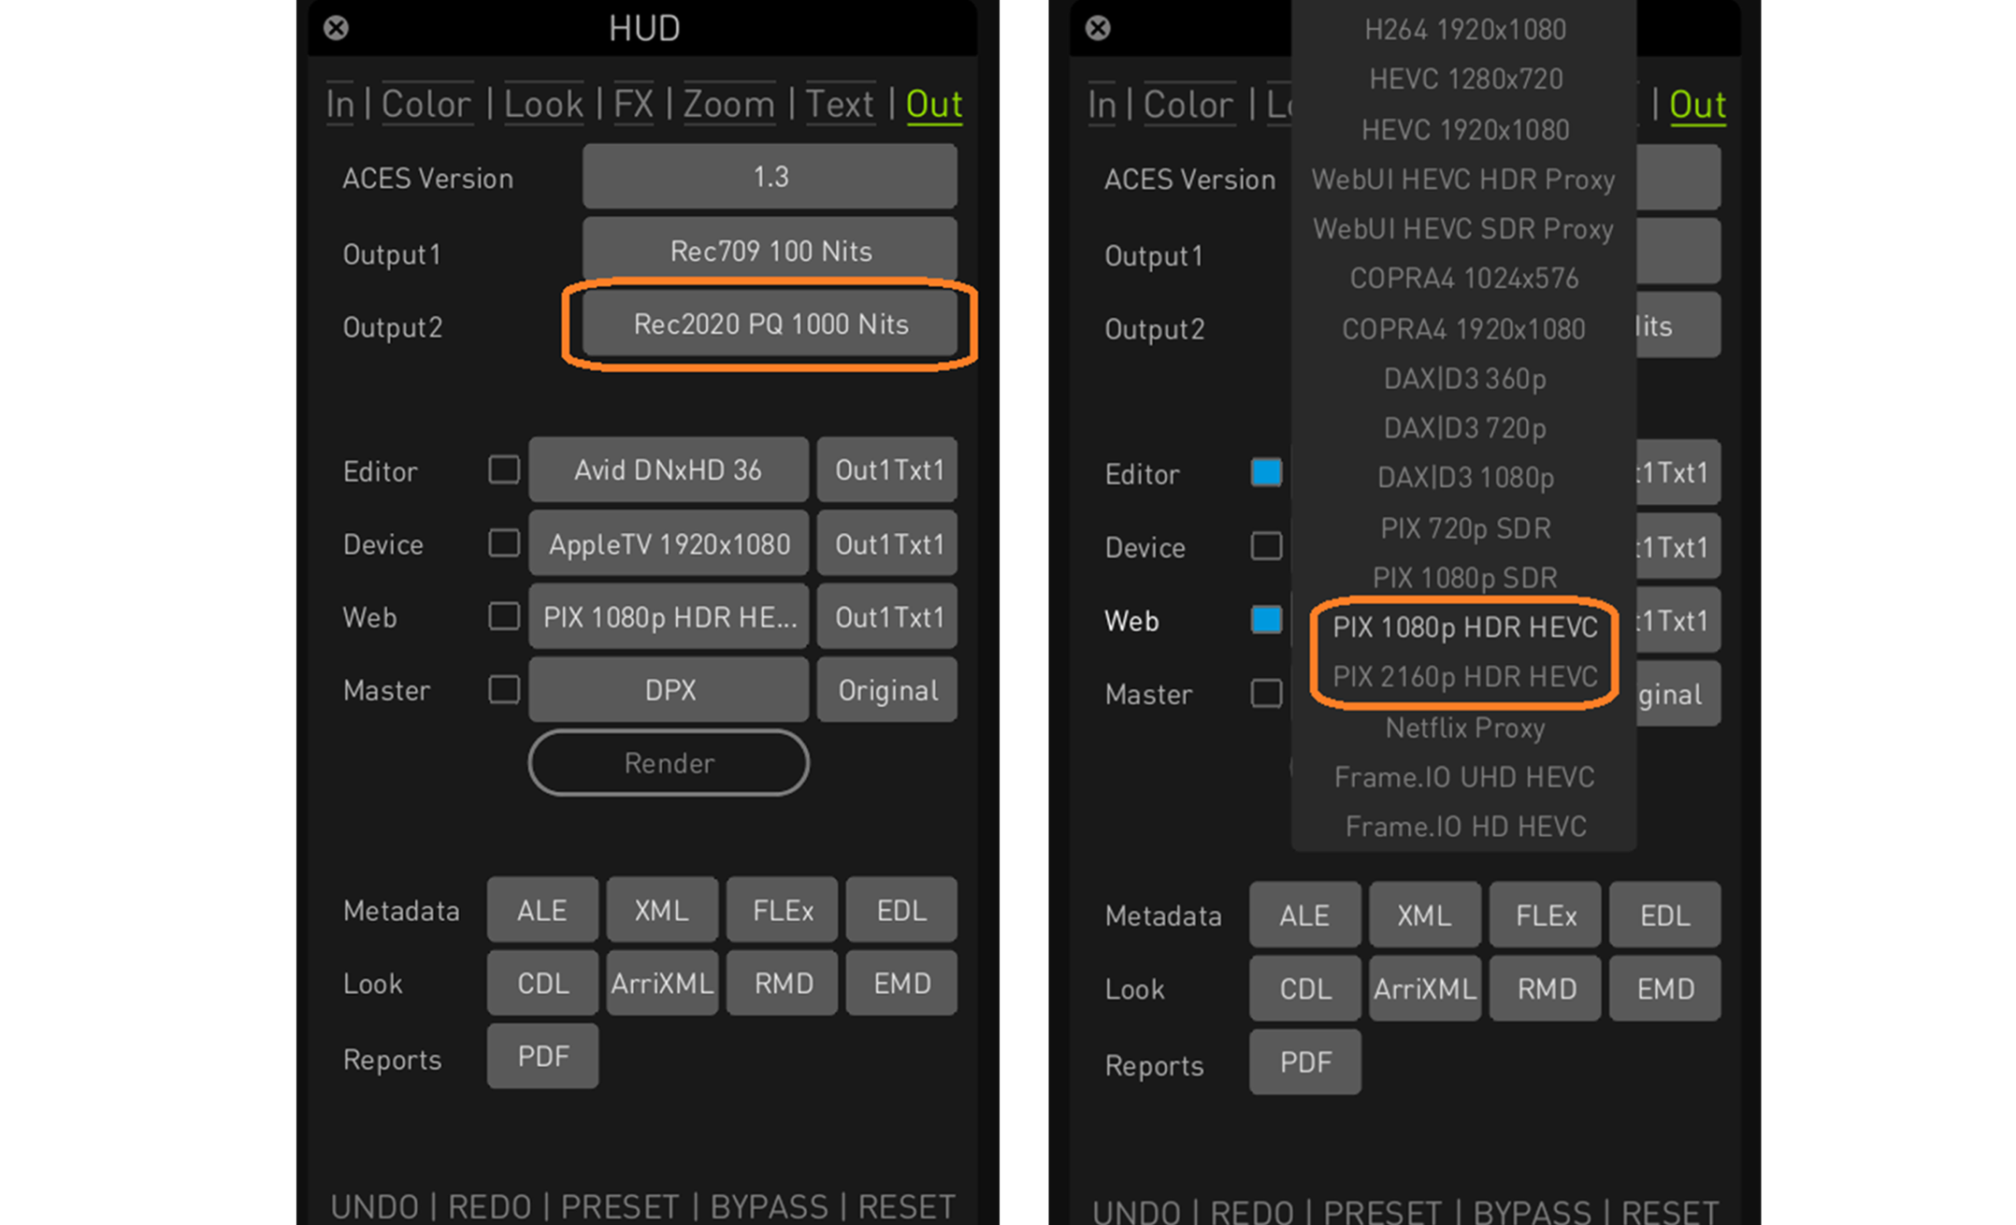Select PIX 1080p HDR HEVC menu entry

[x=1464, y=627]
